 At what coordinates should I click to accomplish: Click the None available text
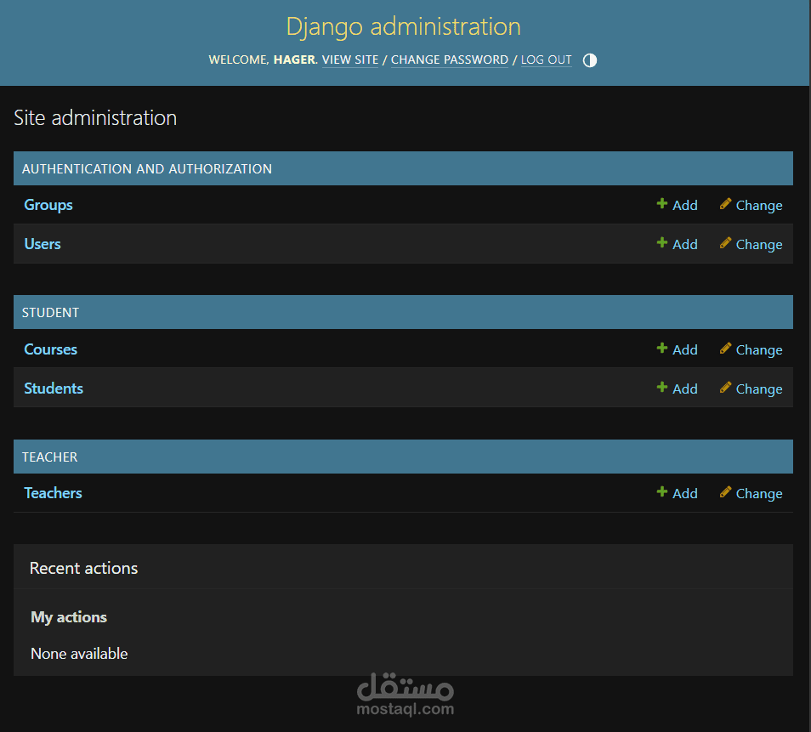pyautogui.click(x=79, y=654)
